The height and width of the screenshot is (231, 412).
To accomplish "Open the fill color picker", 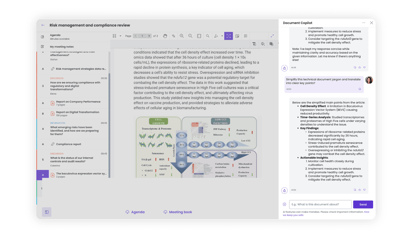I will click(x=263, y=44).
